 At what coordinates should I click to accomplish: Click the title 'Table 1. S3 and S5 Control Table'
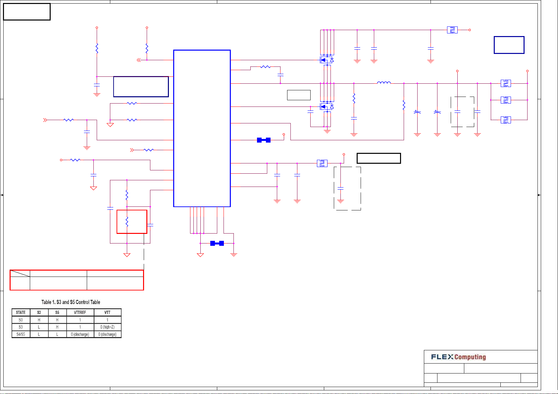pyautogui.click(x=71, y=302)
